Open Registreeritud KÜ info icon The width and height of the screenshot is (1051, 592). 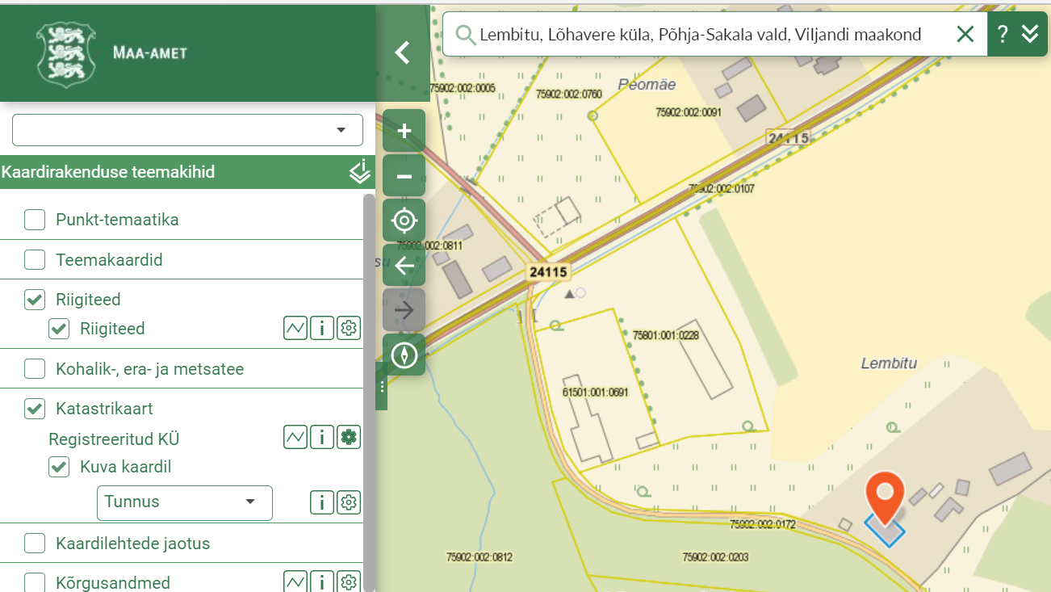pos(322,438)
